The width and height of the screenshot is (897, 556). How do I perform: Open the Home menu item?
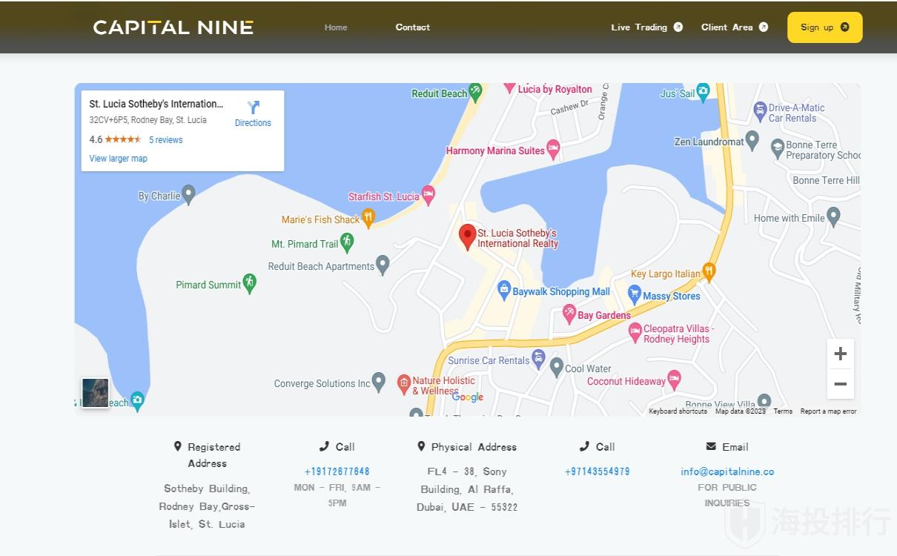pyautogui.click(x=336, y=27)
